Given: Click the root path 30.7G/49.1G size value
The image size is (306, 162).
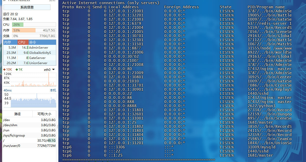Looking at the screenshot, I should 46,141.
